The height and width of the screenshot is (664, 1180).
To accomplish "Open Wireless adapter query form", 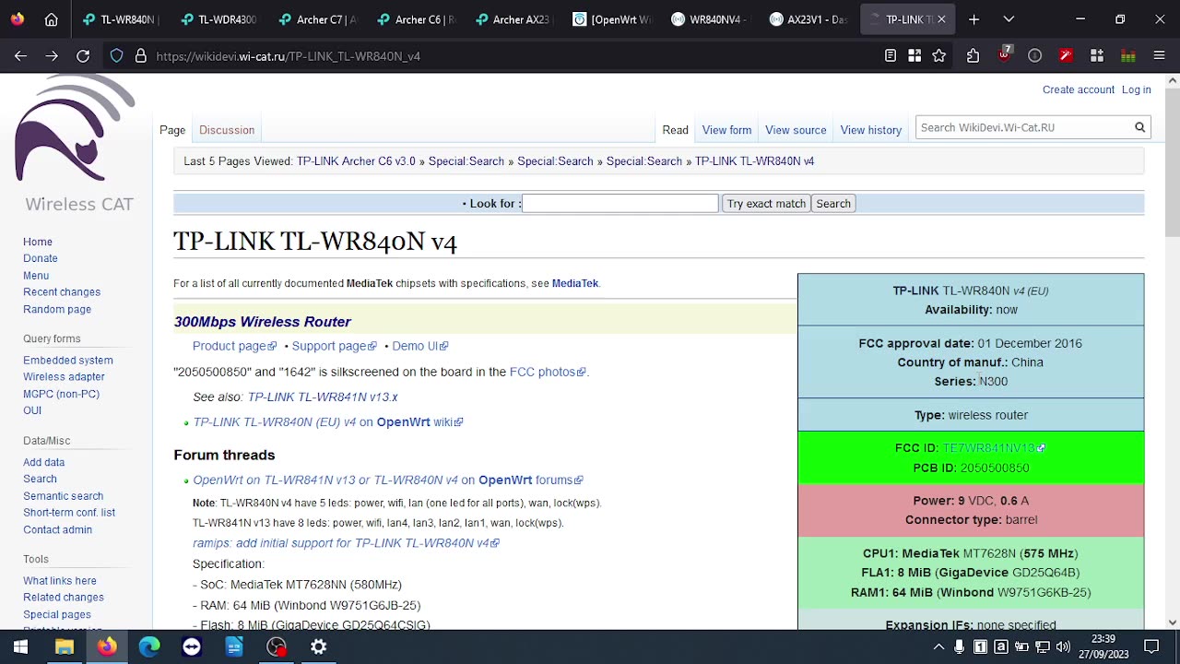I will [64, 377].
